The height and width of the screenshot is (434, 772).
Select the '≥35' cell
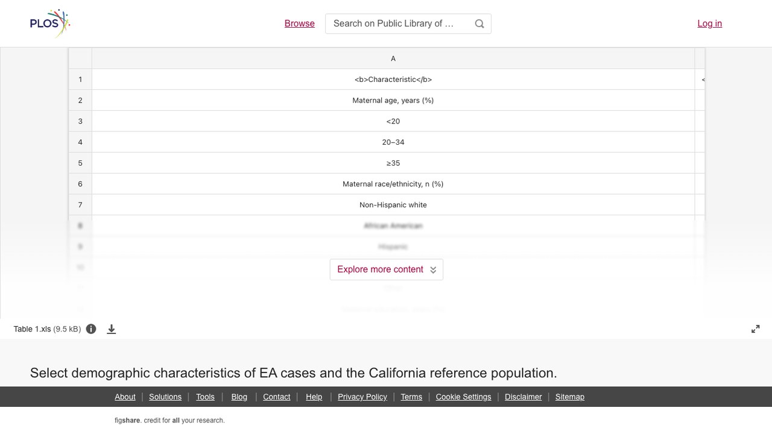point(393,163)
